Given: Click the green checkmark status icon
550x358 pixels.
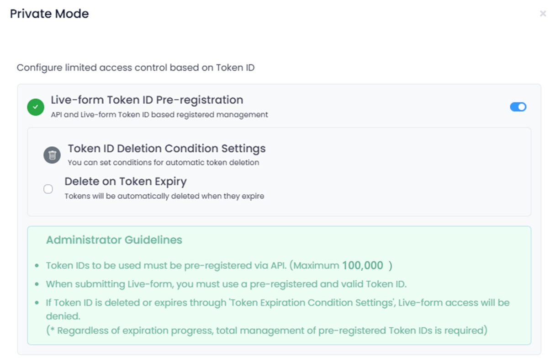Looking at the screenshot, I should 36,107.
